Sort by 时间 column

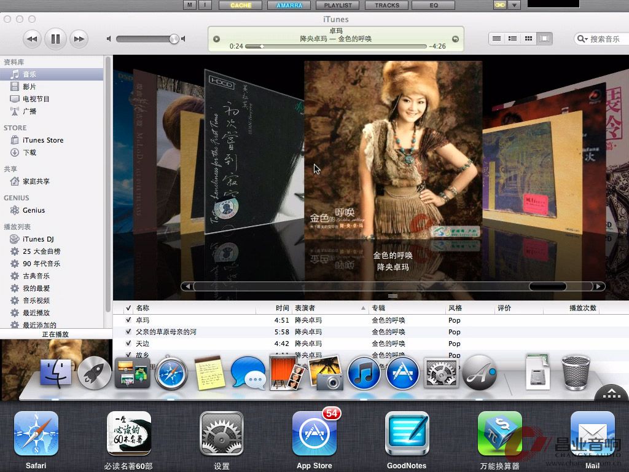pos(274,309)
